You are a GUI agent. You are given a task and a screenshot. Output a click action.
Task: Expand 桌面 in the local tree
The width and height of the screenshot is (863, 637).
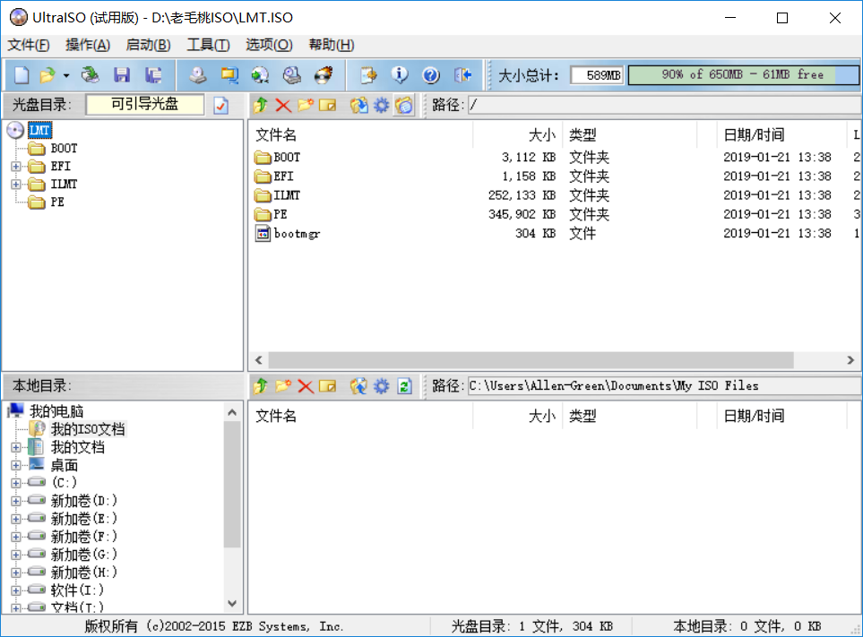click(x=16, y=465)
